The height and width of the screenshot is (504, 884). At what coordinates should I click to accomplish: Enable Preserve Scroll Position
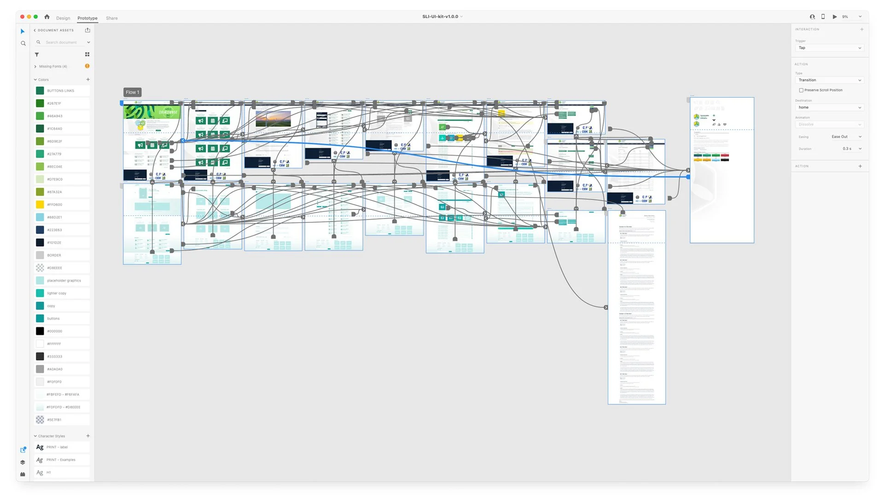tap(802, 90)
